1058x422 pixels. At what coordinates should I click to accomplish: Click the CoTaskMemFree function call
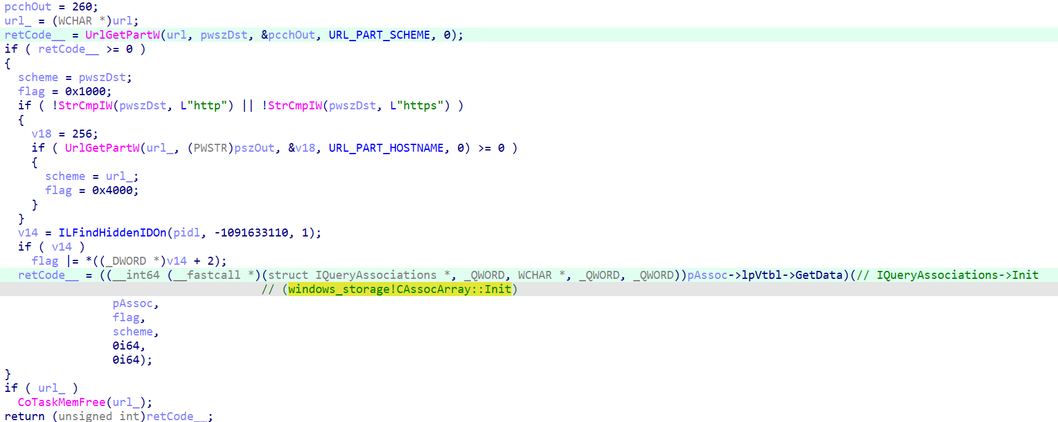pyautogui.click(x=61, y=402)
